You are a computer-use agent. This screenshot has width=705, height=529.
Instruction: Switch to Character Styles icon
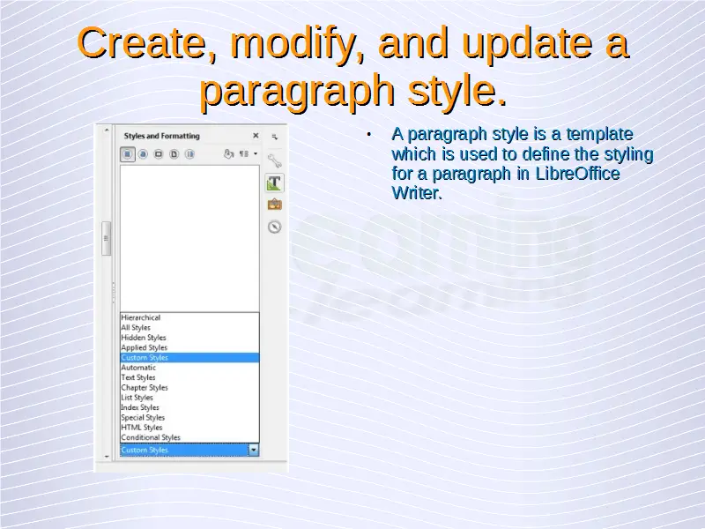[x=143, y=153]
